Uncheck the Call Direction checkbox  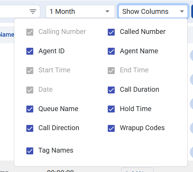pos(30,128)
